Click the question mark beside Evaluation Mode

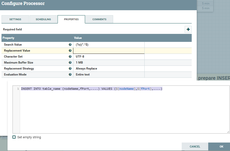click(70, 75)
